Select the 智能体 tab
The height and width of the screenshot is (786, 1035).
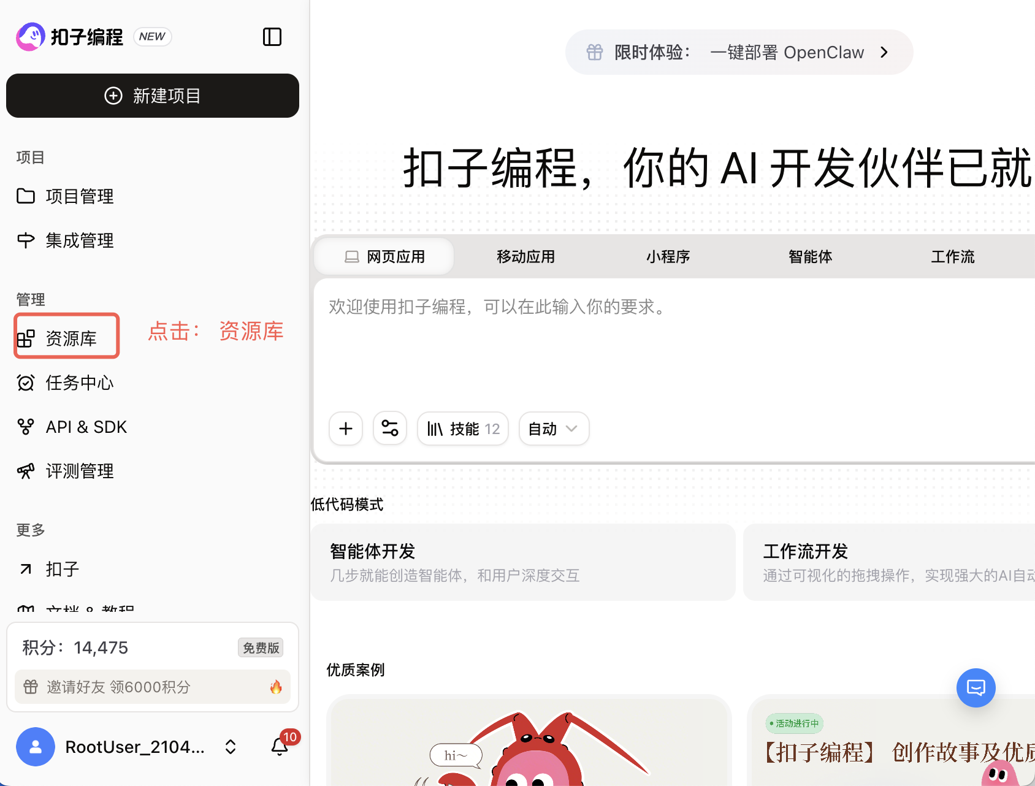(x=810, y=256)
